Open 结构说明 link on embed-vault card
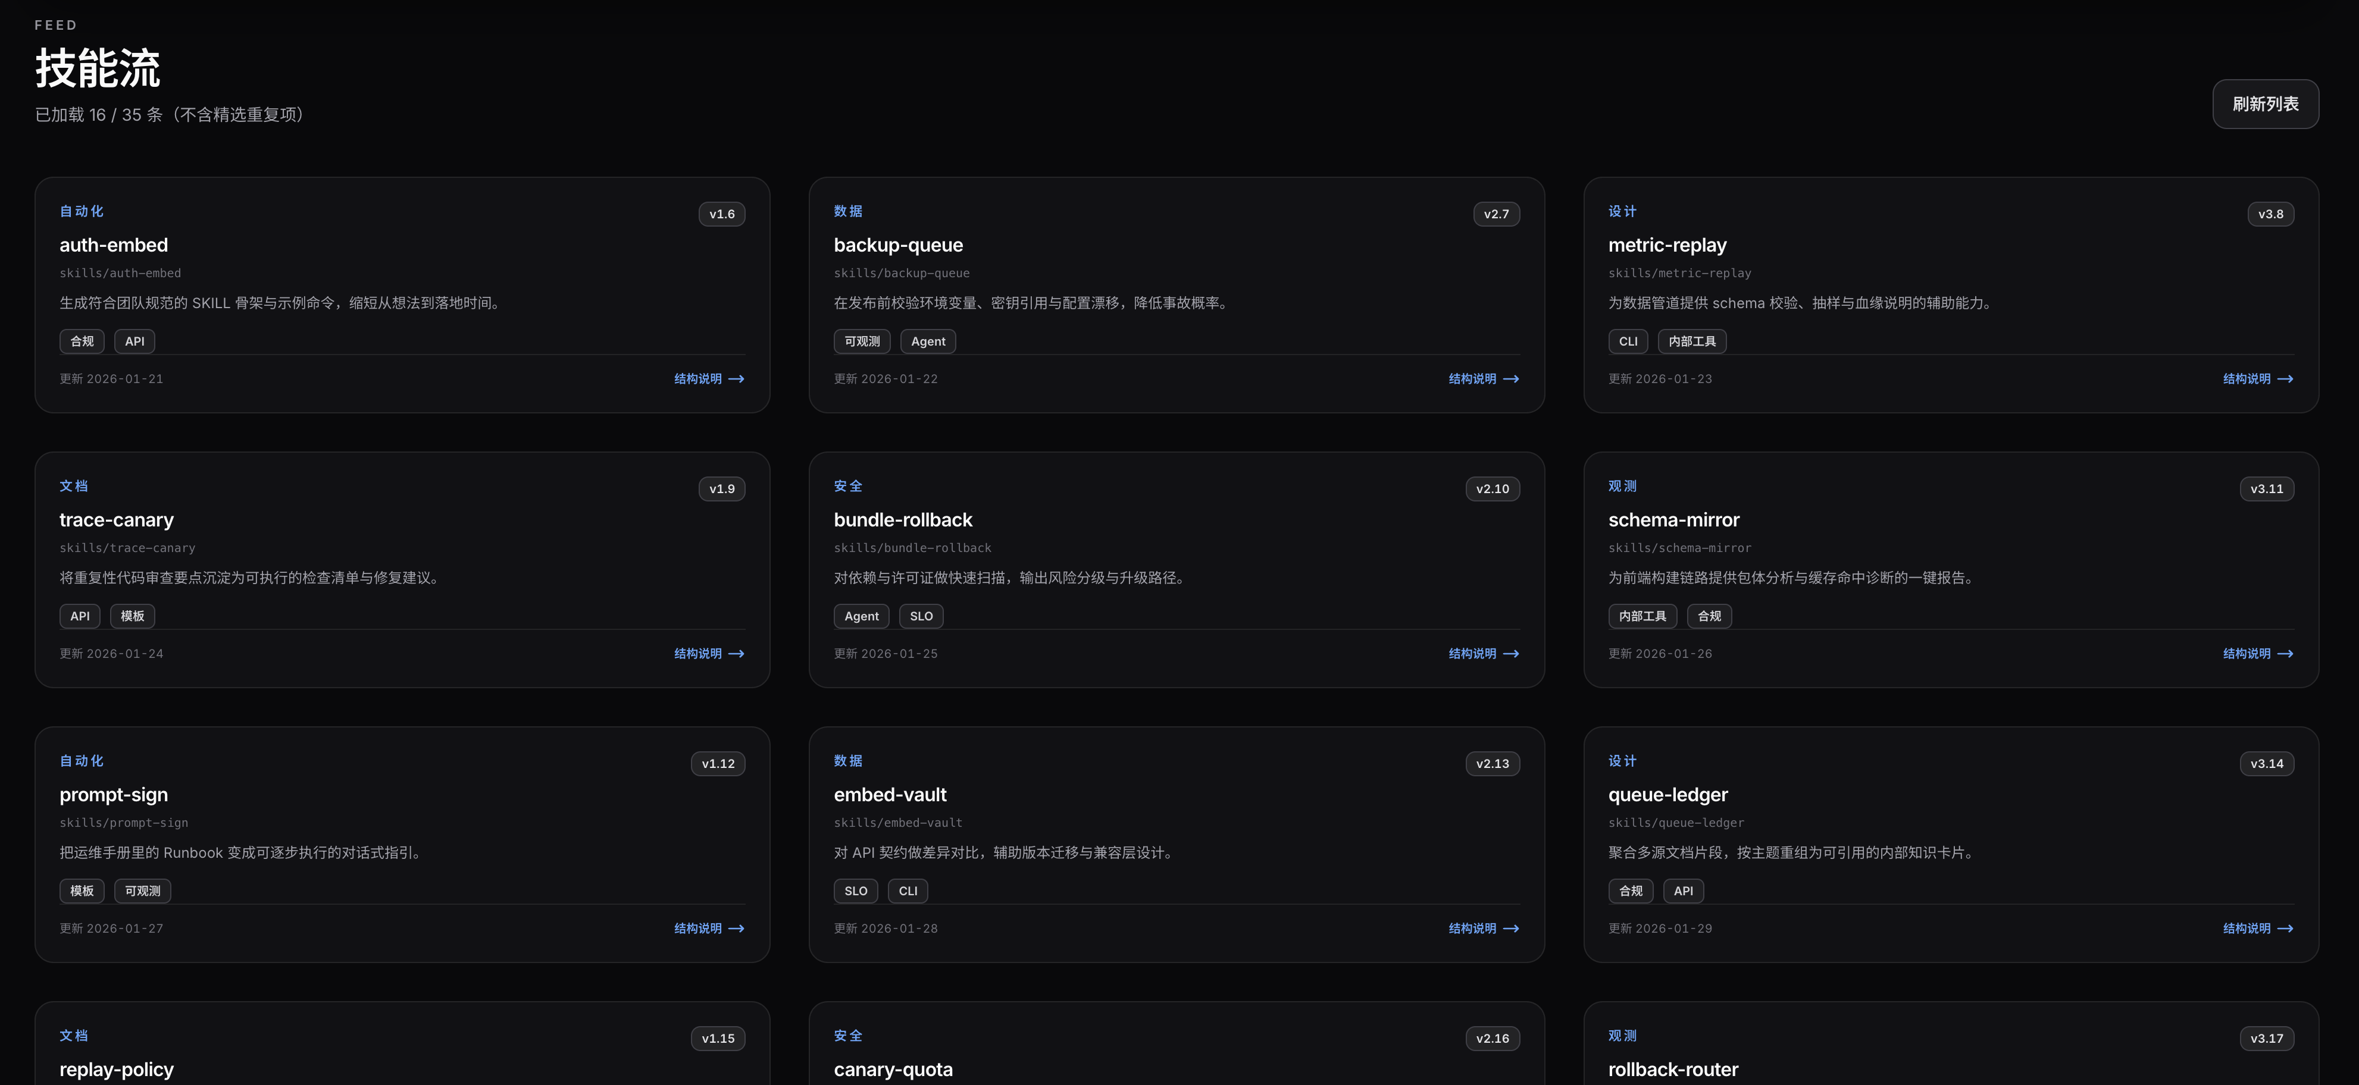Screen dimensions: 2359x1085 1484,929
